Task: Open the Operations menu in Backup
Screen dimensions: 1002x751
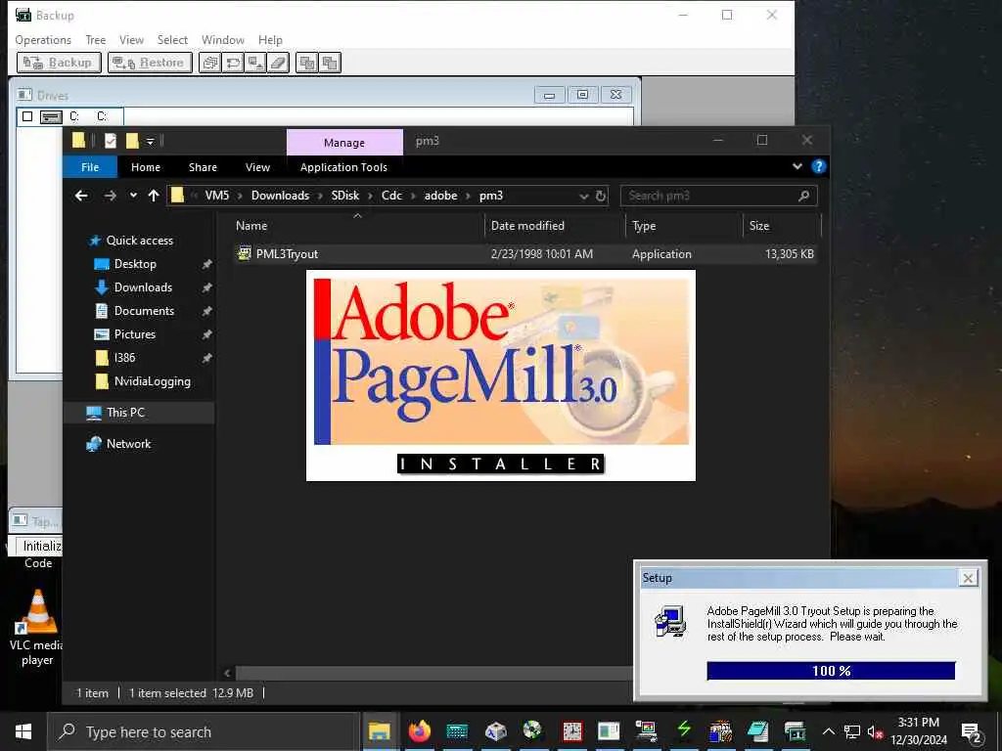Action: tap(43, 39)
